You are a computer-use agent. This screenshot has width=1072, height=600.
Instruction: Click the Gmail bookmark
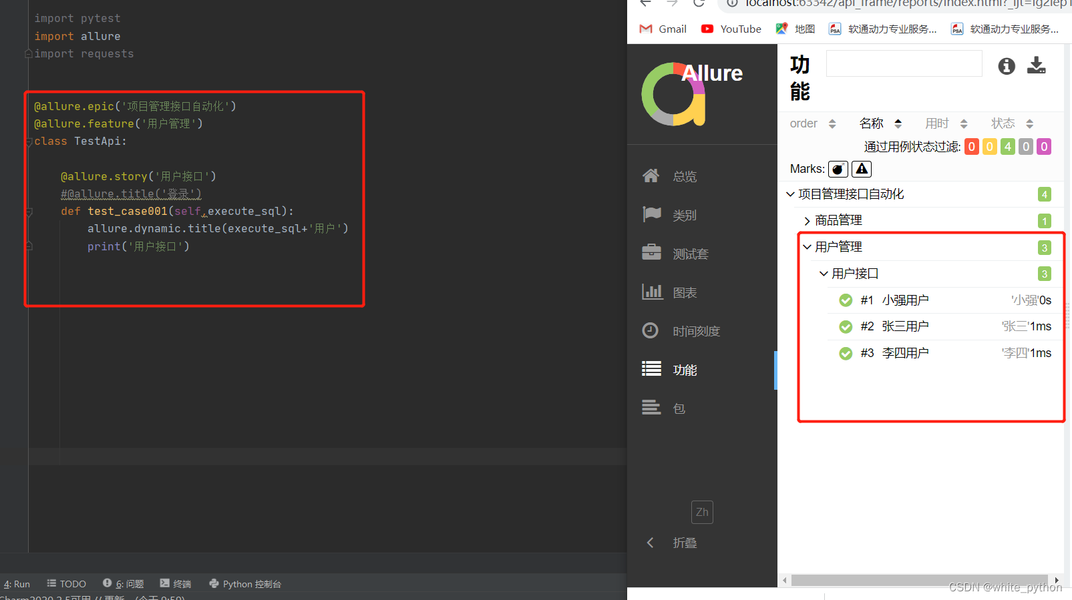[663, 29]
